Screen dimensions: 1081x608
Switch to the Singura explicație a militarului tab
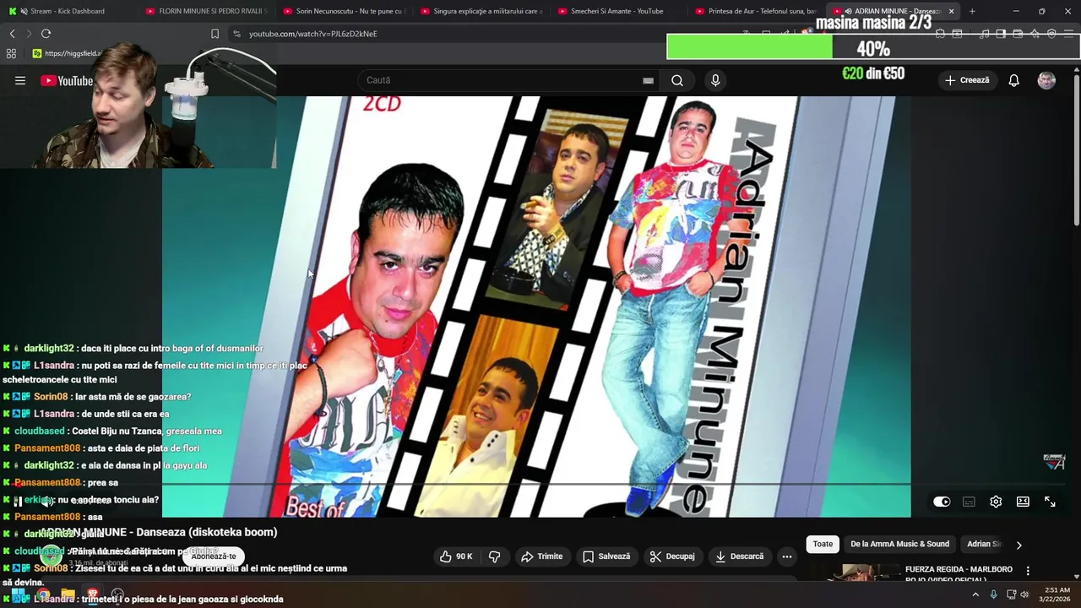pos(480,11)
